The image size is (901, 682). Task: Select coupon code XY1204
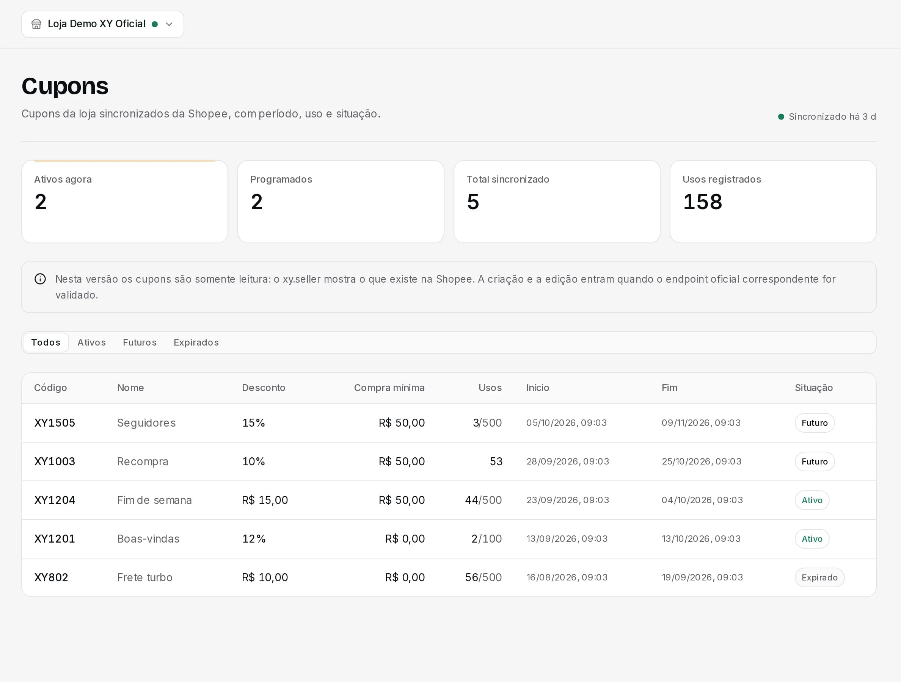tap(55, 501)
